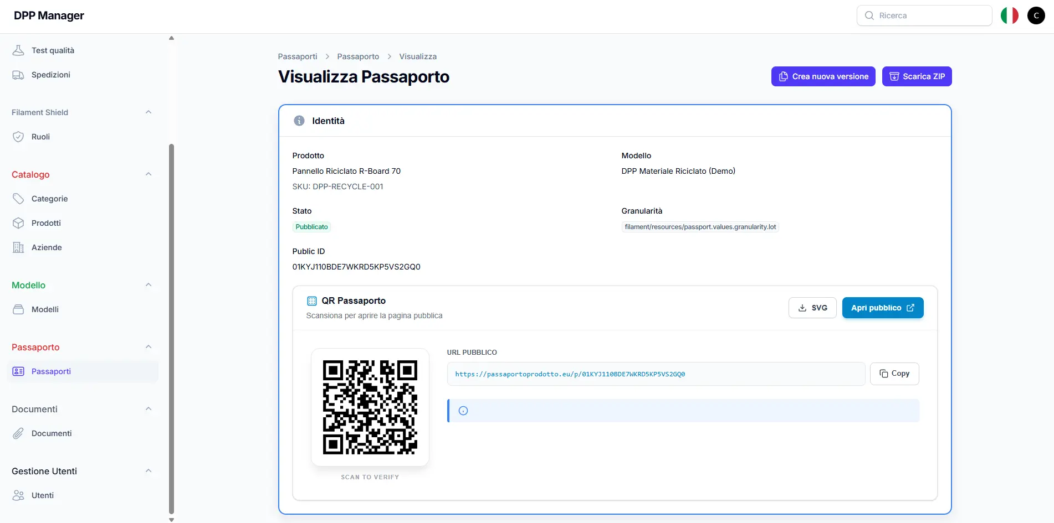Click the Italian flag language icon

click(x=1010, y=15)
